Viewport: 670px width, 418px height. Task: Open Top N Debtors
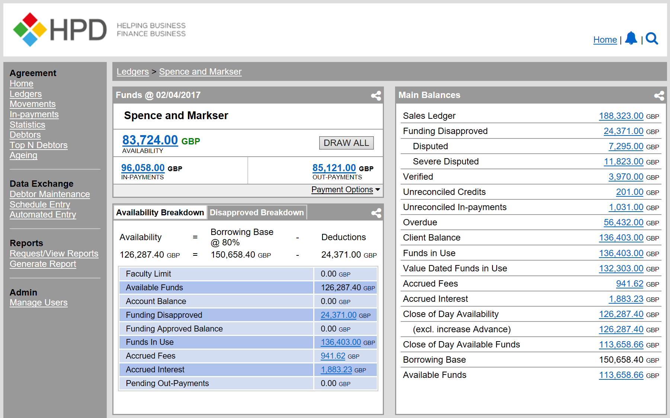39,145
